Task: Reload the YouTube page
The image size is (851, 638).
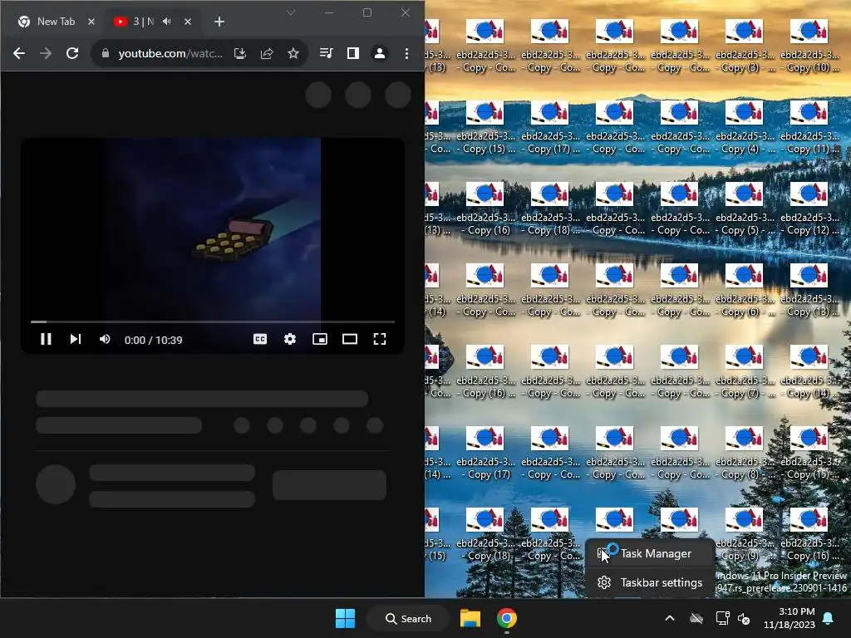Action: click(72, 53)
